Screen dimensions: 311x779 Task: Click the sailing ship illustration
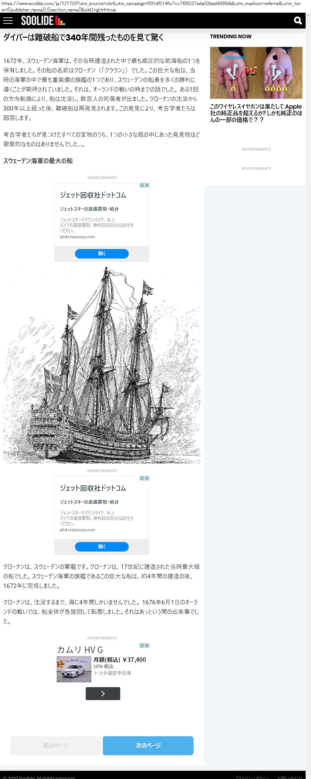102,365
